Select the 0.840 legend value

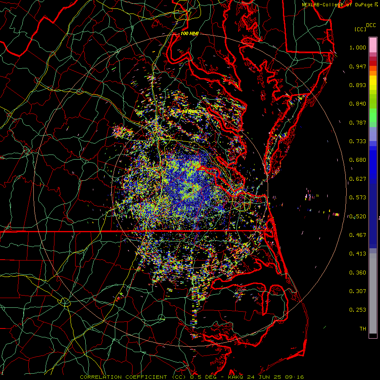pyautogui.click(x=358, y=104)
